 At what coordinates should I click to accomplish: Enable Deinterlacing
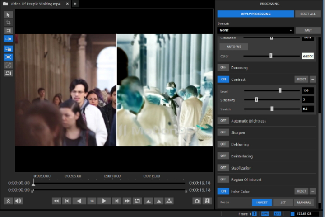[223, 156]
